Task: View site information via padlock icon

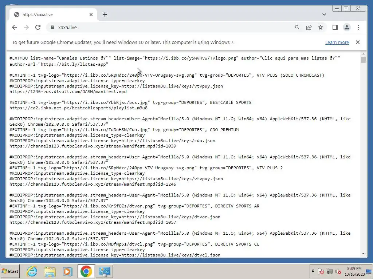Action: pos(52,27)
